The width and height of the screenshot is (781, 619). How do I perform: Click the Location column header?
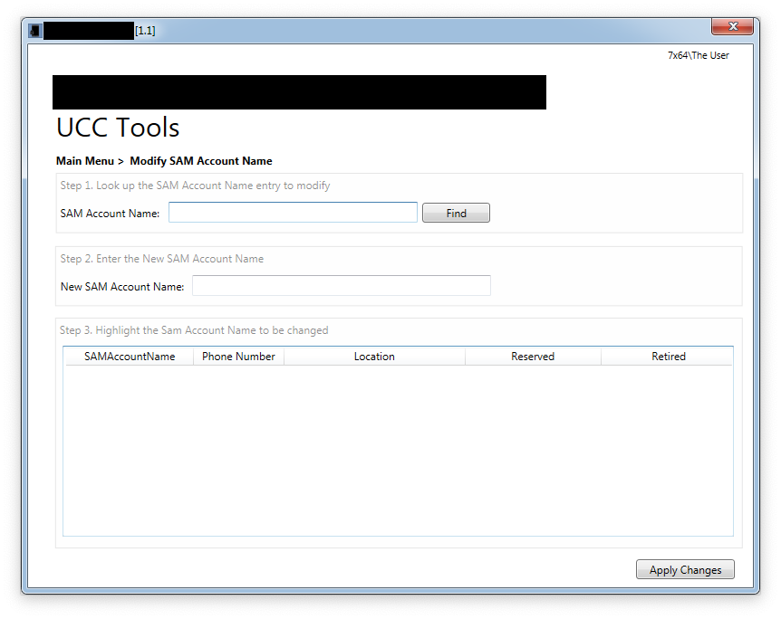(x=374, y=357)
